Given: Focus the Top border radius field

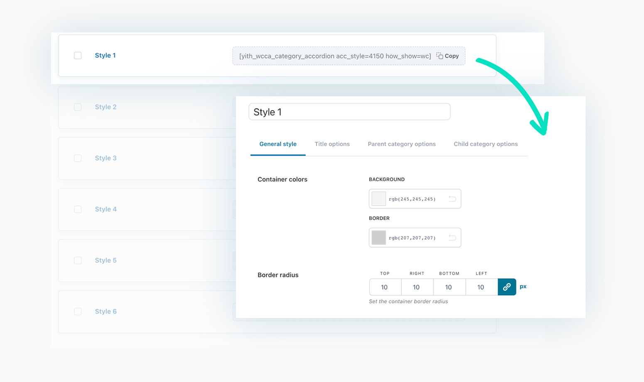Looking at the screenshot, I should 385,287.
